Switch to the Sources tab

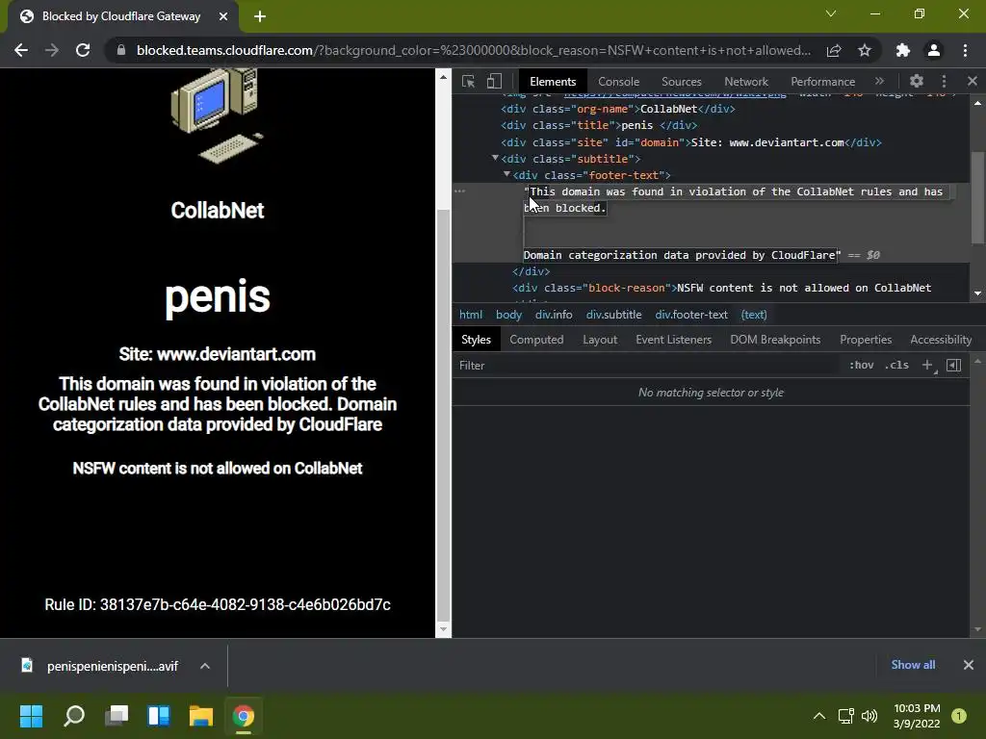(681, 82)
